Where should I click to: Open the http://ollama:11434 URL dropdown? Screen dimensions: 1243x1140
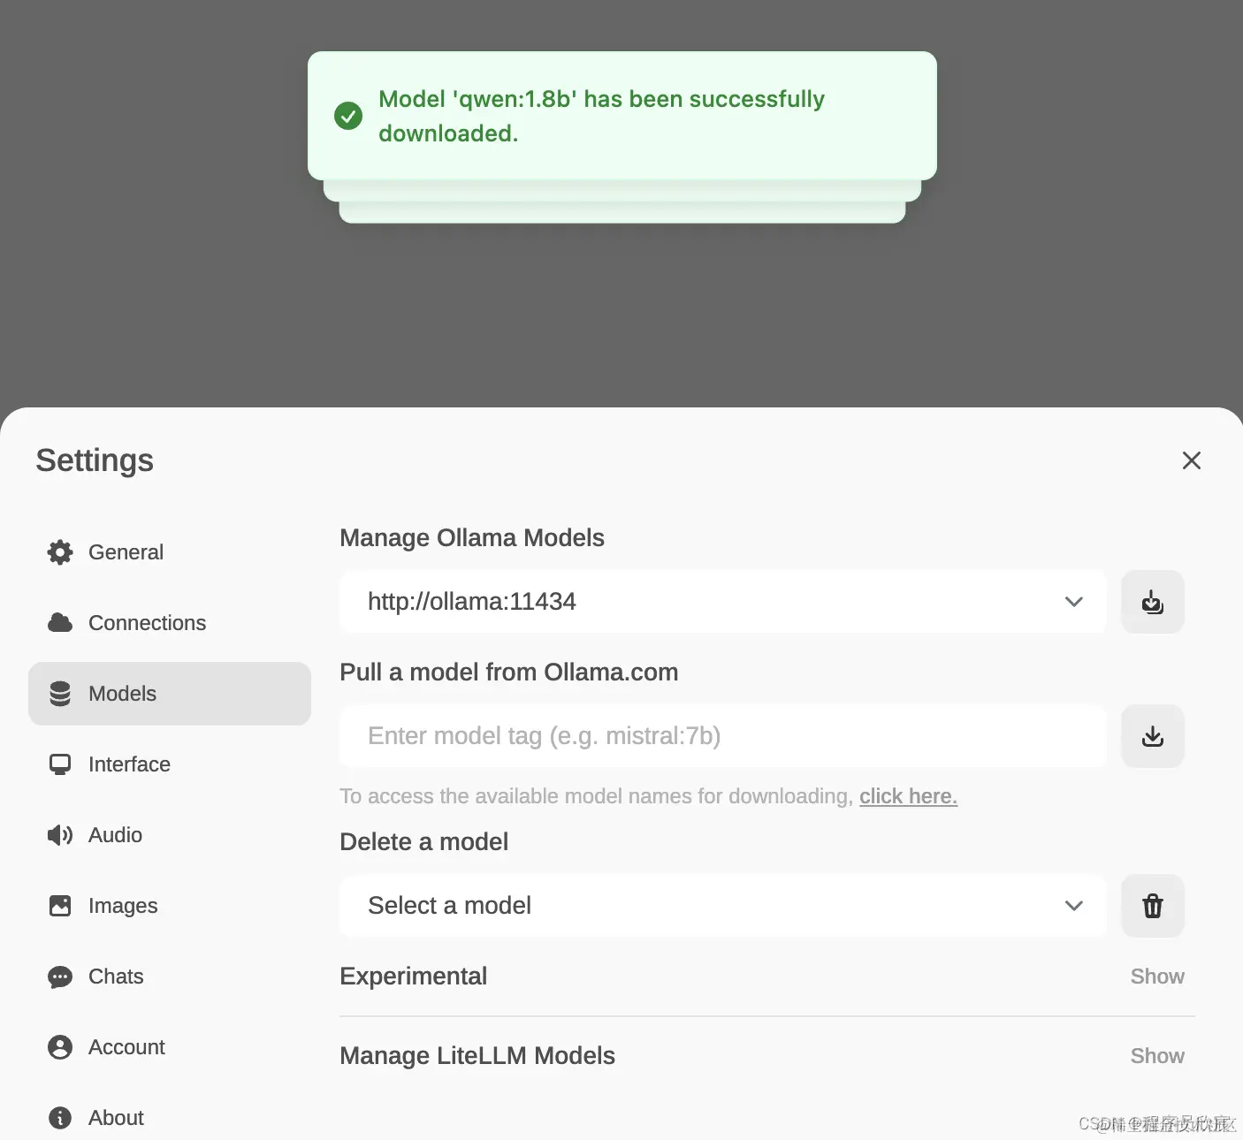[723, 602]
